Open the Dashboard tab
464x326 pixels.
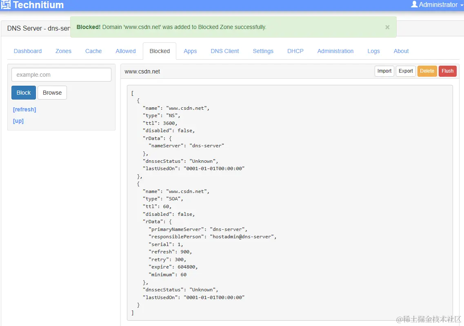click(27, 51)
